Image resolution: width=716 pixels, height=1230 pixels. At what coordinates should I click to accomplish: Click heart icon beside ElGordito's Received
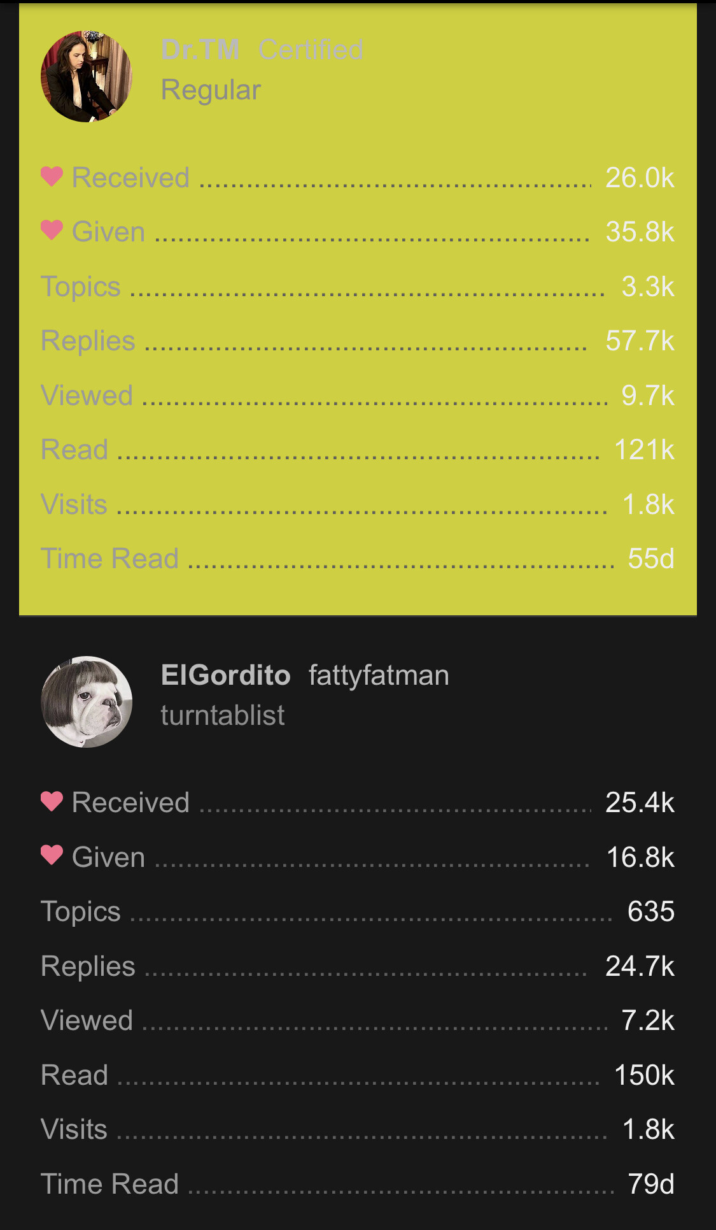coord(52,801)
